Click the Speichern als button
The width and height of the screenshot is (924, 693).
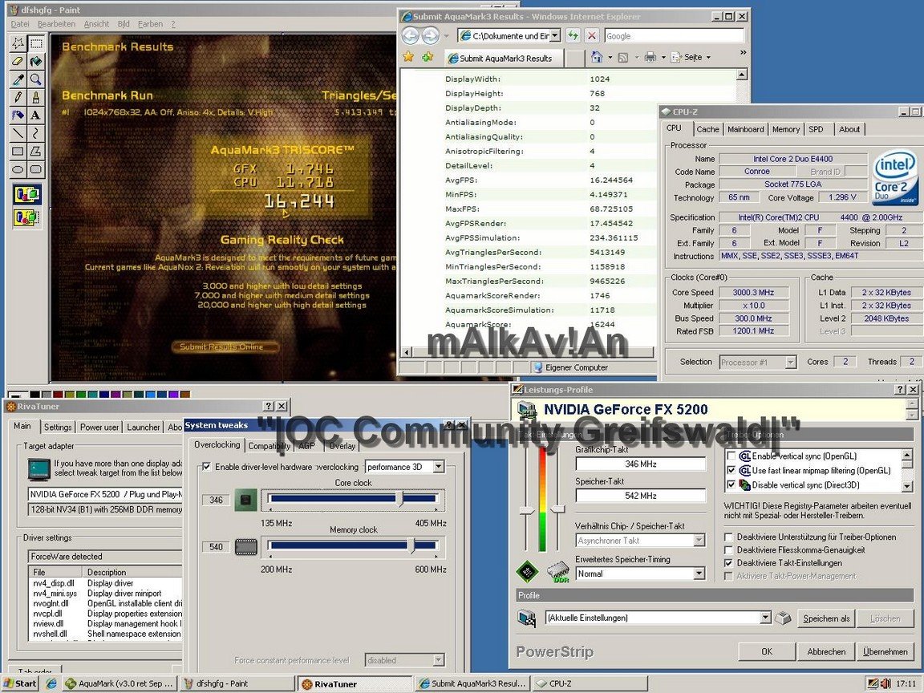826,618
